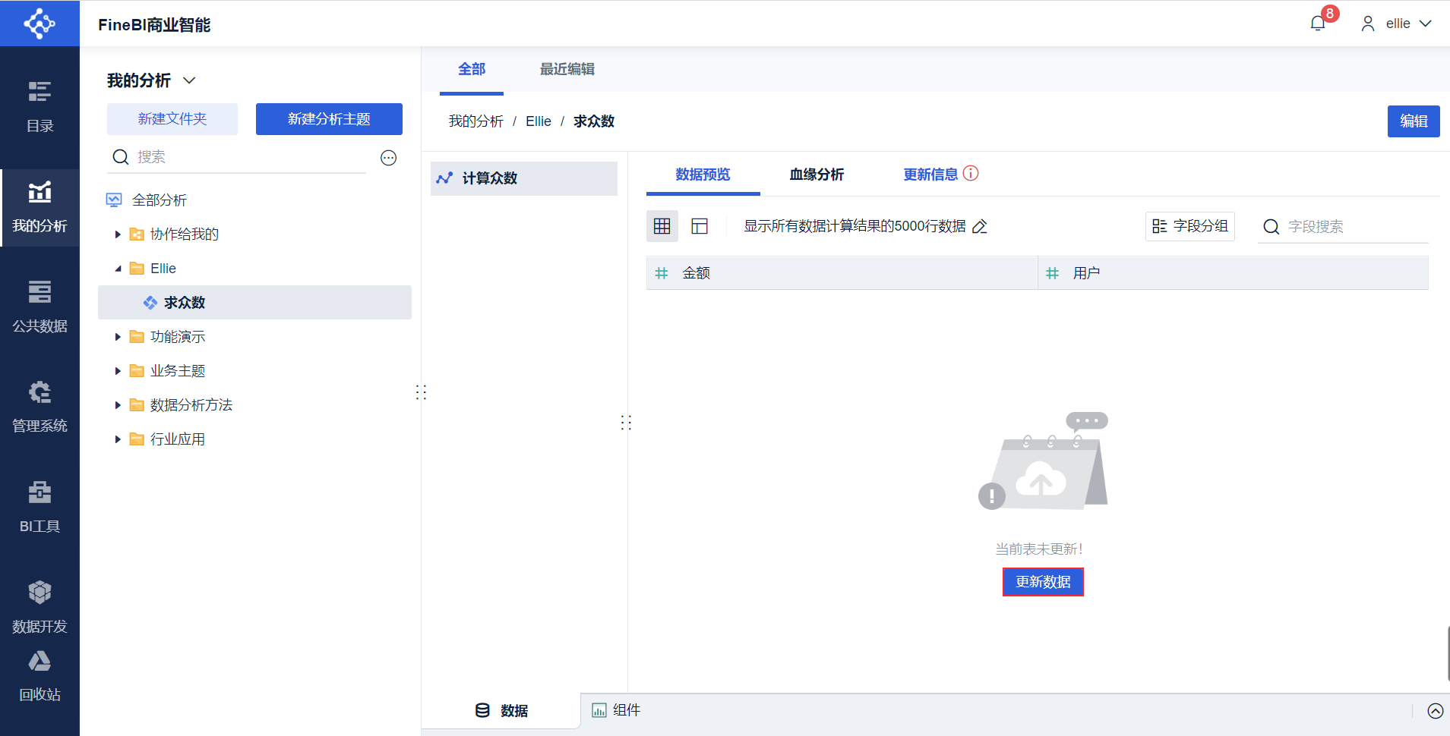
Task: Click 我的分析 in the breadcrumb
Action: coord(475,121)
